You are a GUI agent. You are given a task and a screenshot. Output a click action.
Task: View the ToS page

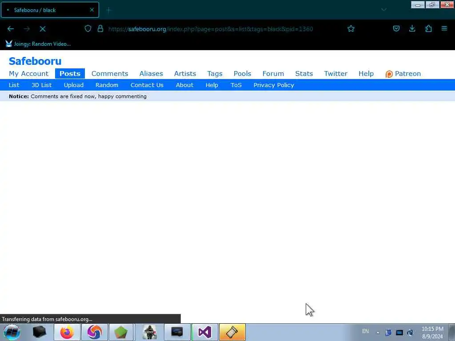[236, 85]
